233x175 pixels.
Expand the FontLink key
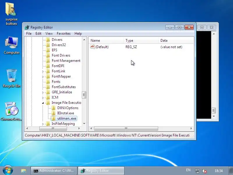click(x=43, y=71)
